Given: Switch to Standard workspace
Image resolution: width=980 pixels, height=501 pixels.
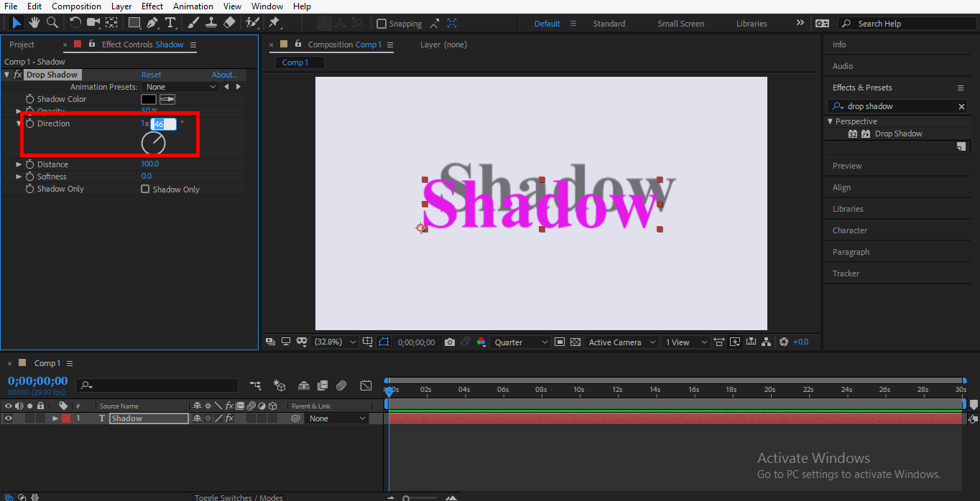Looking at the screenshot, I should 609,24.
